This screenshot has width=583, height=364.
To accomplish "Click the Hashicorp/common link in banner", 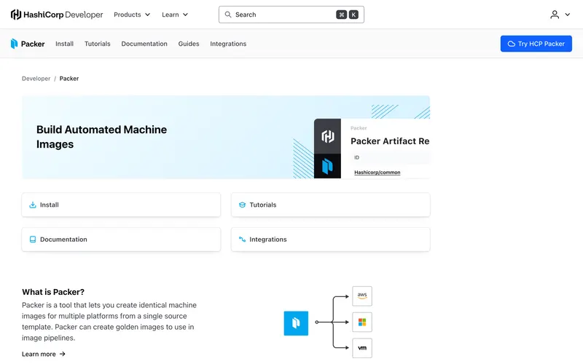I will coord(377,173).
